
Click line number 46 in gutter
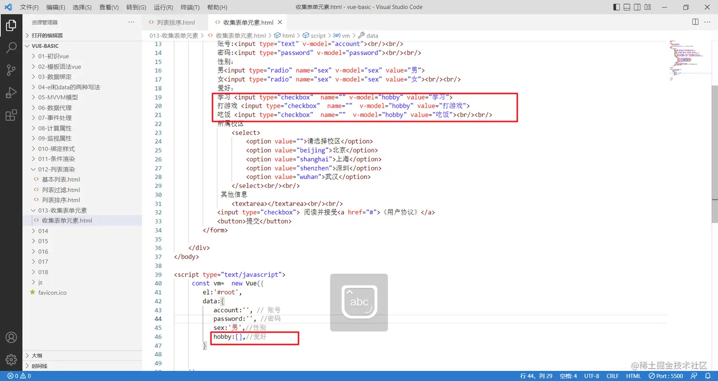(158, 337)
